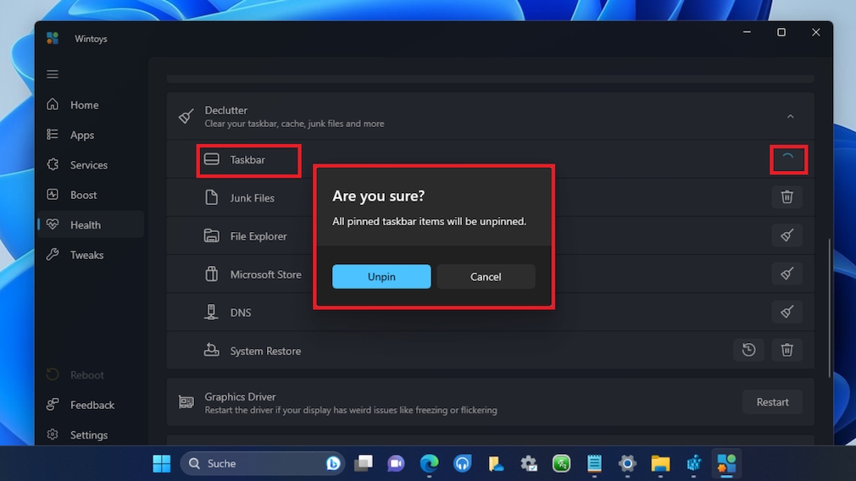The image size is (856, 481).
Task: Click the System Restore history icon
Action: 748,350
